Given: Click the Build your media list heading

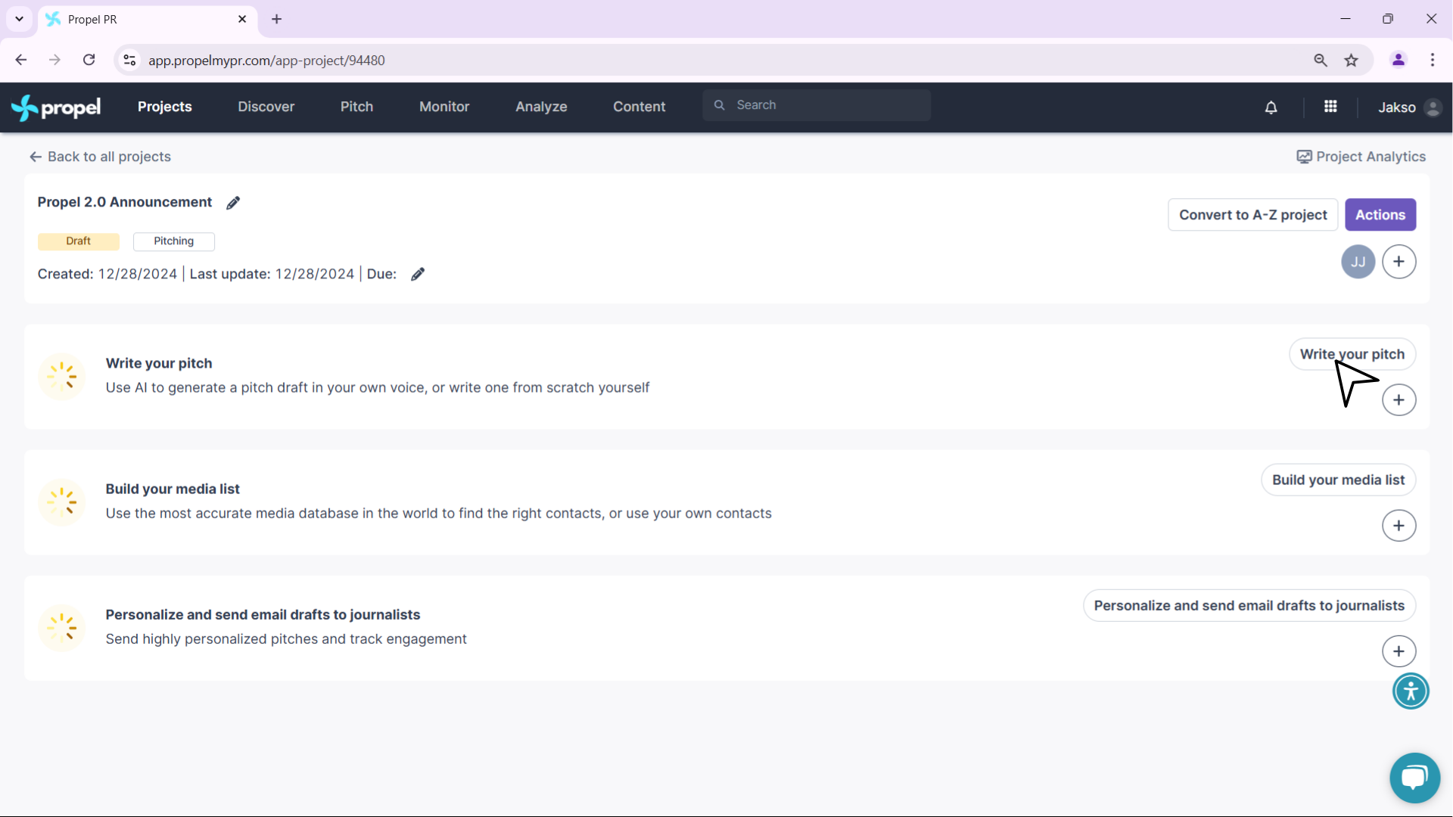Looking at the screenshot, I should pyautogui.click(x=173, y=489).
